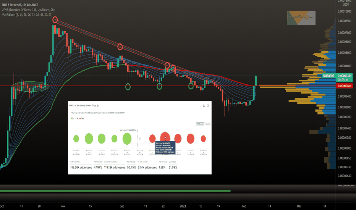Switch to the Volume view button
This screenshot has height=210, width=356.
tap(207, 124)
